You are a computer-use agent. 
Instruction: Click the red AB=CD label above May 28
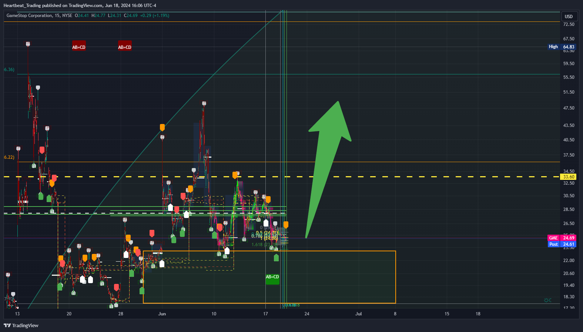tap(125, 46)
